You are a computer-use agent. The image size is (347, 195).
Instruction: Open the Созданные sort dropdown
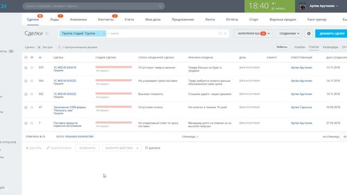point(289,34)
